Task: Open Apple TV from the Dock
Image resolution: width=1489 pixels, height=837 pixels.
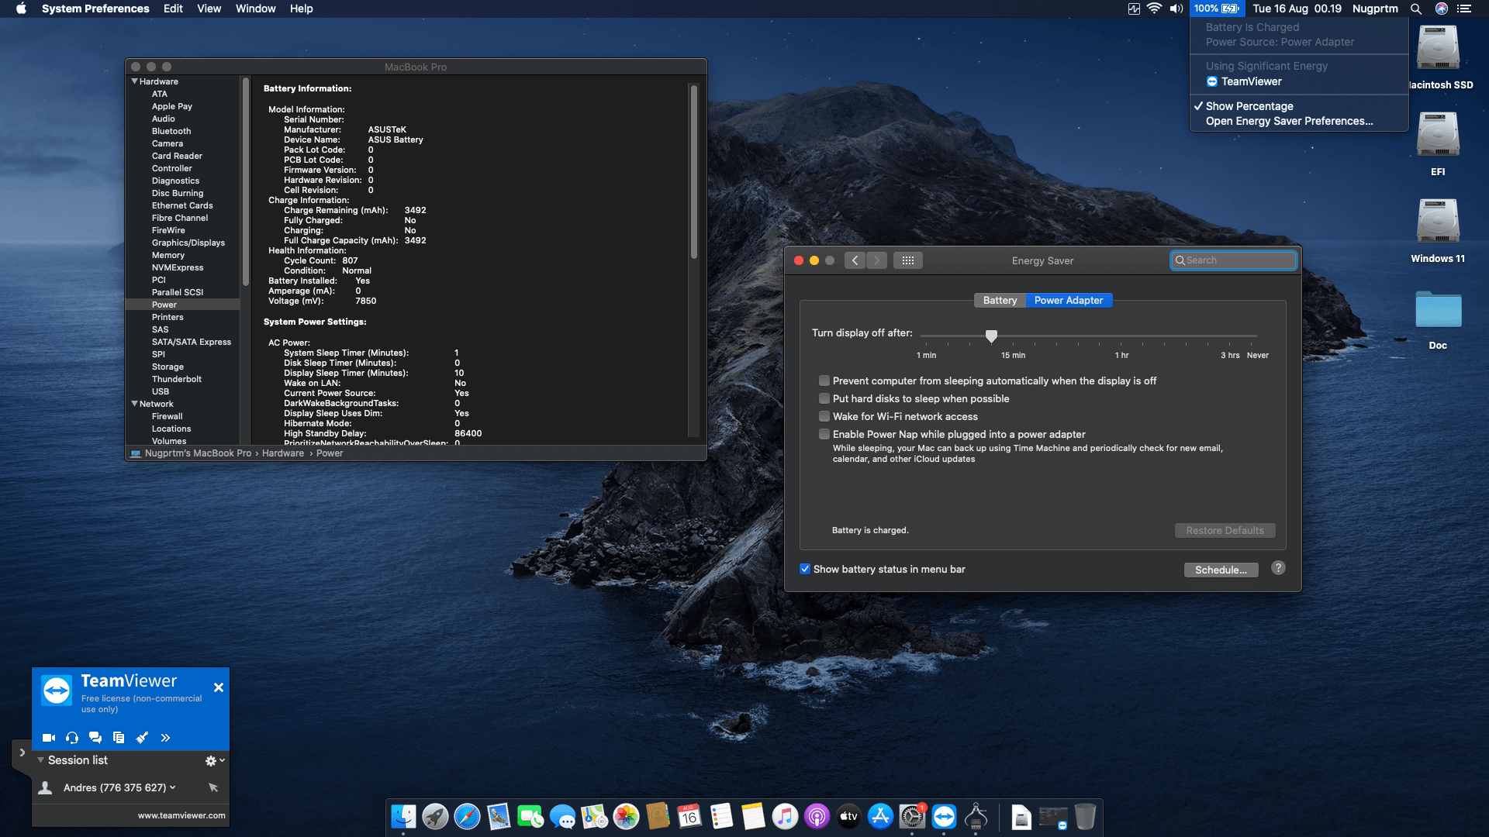Action: point(848,817)
